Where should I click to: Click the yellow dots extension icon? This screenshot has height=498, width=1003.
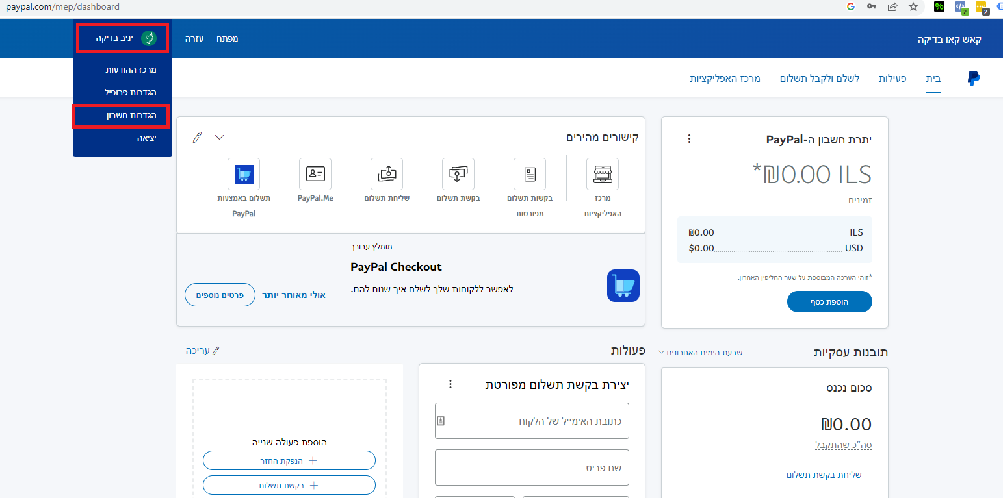[982, 8]
